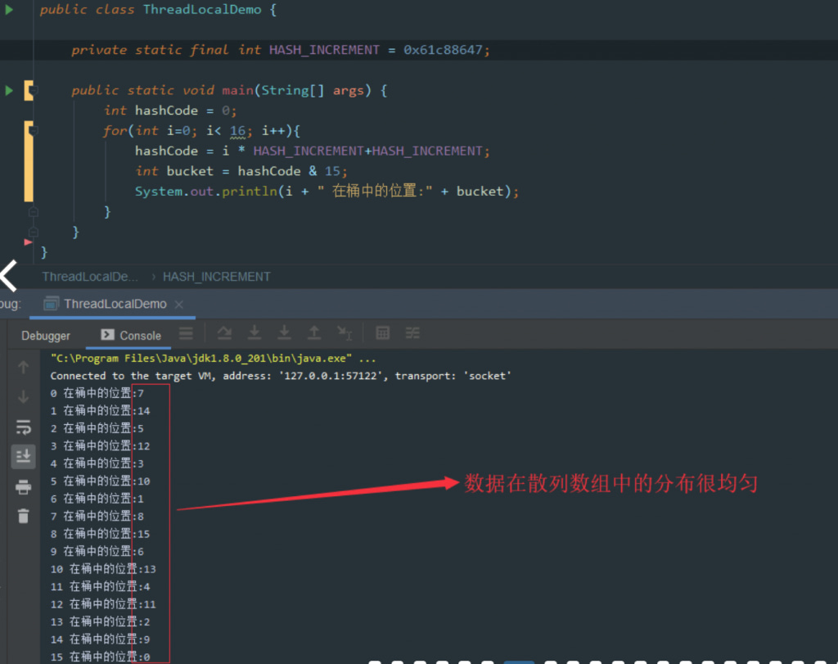Viewport: 838px width, 664px height.
Task: Click Run to Cursor icon
Action: point(344,332)
